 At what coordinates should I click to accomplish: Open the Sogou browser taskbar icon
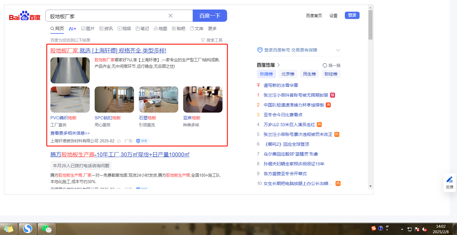[28, 229]
